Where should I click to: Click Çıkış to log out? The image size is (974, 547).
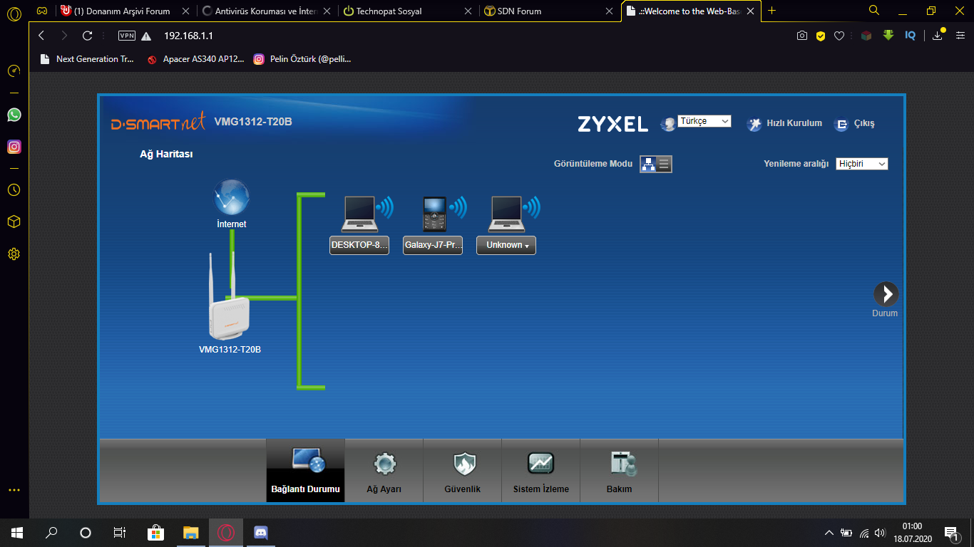tap(854, 124)
